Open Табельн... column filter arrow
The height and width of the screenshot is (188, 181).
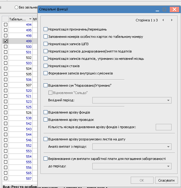tap(30, 19)
